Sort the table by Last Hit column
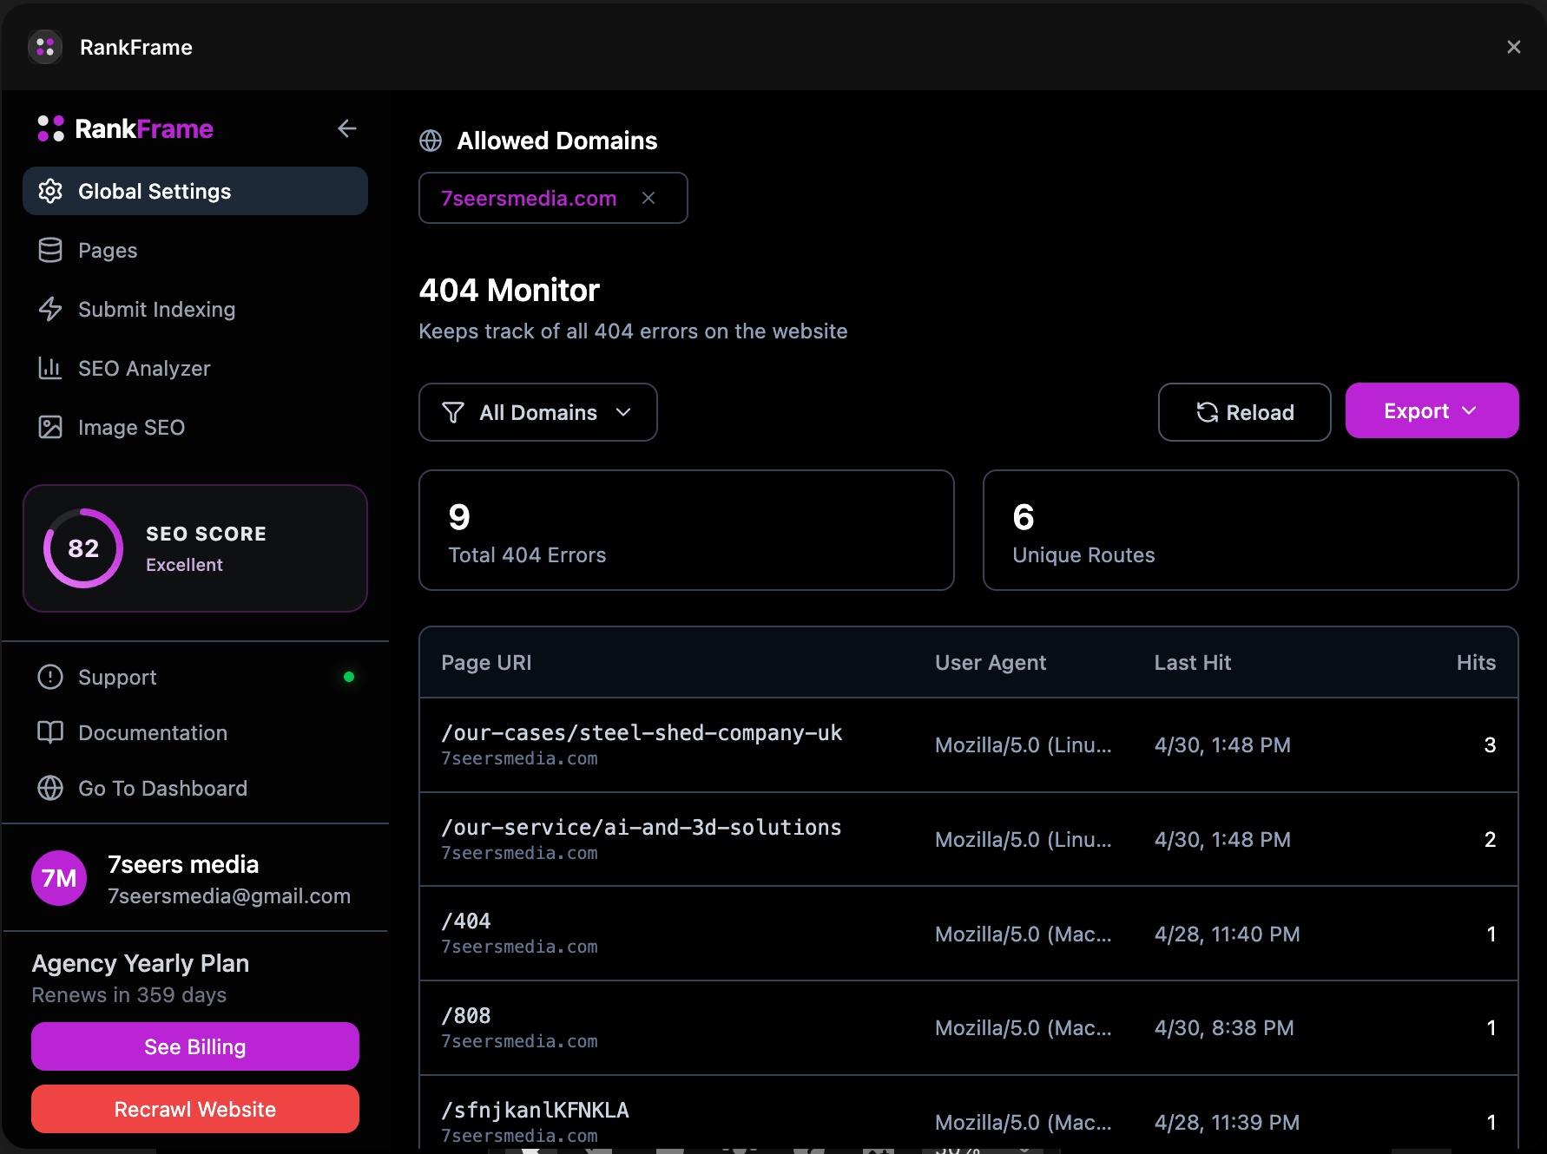 1192,662
